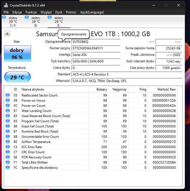Click the status circle for D: disk
Image resolution: width=190 pixels, height=191 pixels.
click(x=27, y=17)
